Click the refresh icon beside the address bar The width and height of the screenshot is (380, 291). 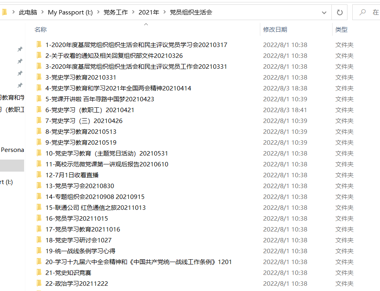coord(339,12)
